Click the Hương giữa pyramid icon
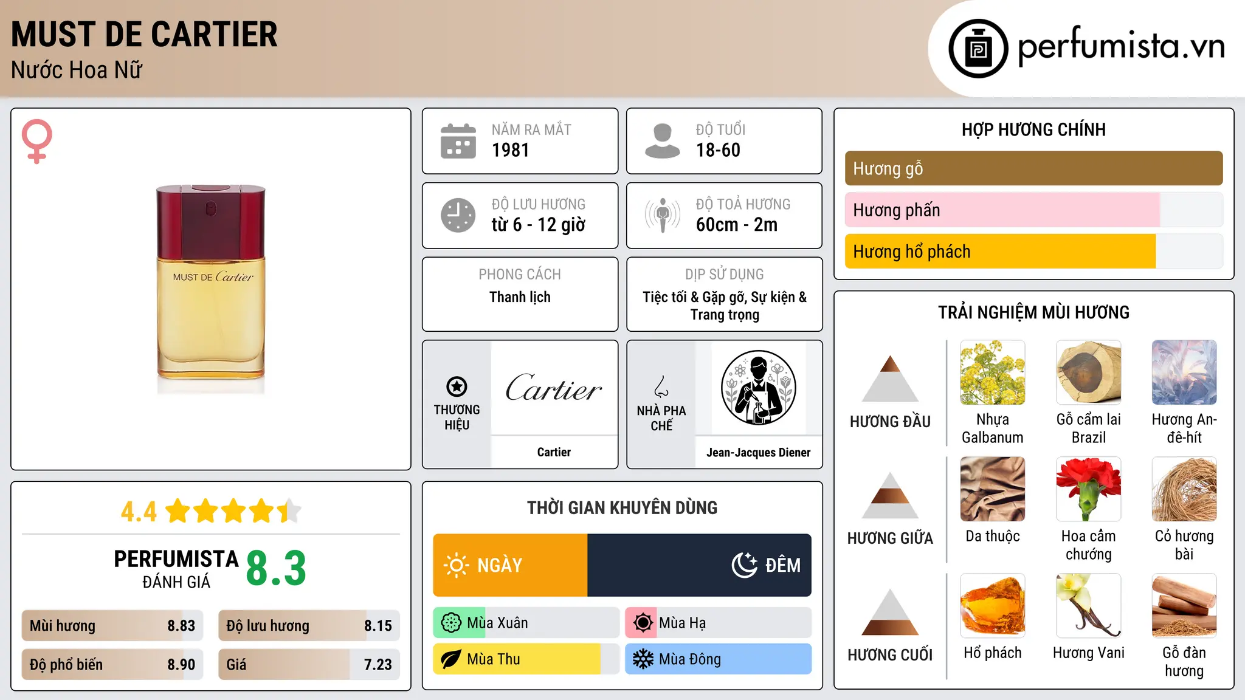This screenshot has height=700, width=1245. (x=890, y=495)
